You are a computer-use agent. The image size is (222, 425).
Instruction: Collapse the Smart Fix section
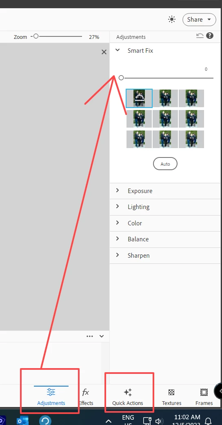pyautogui.click(x=118, y=50)
